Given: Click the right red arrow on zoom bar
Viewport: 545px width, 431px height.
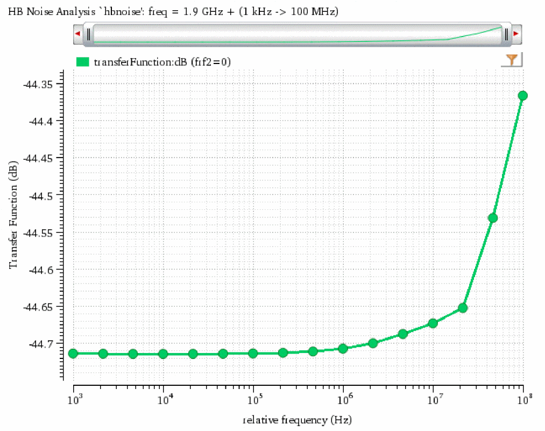Looking at the screenshot, I should [x=516, y=34].
